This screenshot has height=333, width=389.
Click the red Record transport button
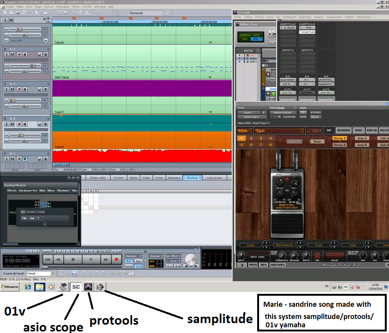click(116, 260)
